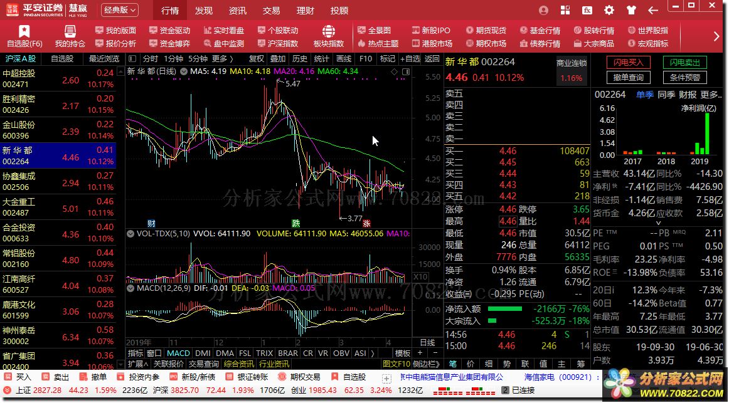Open 实时看盘 toolbar item
Viewport: 729px width, 403px height.
coord(223,30)
